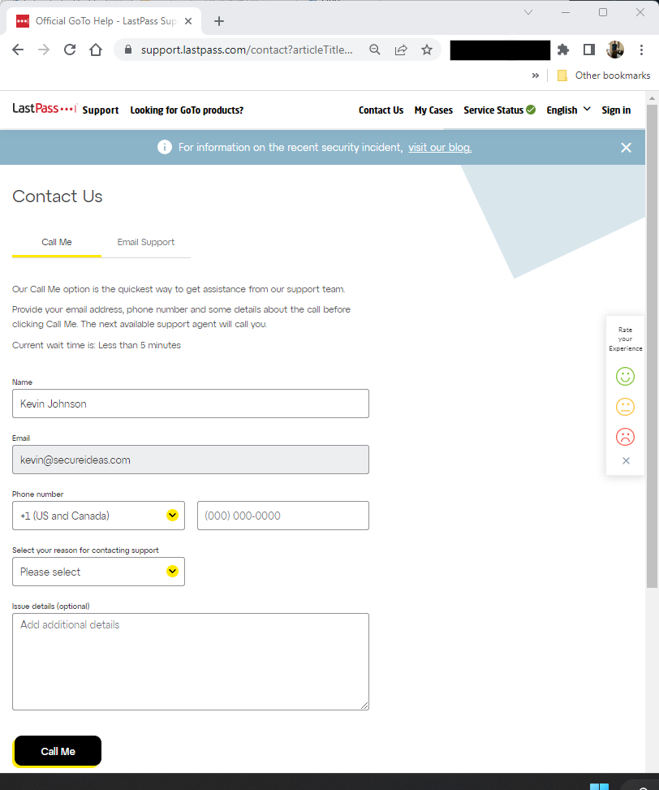Toggle the browser side panel
This screenshot has height=790, width=659.
pyautogui.click(x=589, y=50)
